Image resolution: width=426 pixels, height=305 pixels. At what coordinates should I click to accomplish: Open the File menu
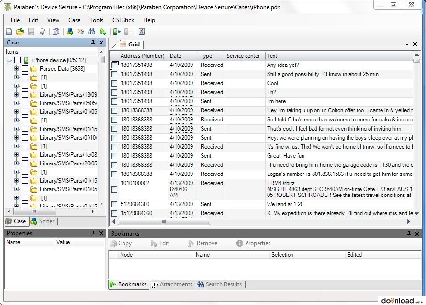tap(15, 20)
